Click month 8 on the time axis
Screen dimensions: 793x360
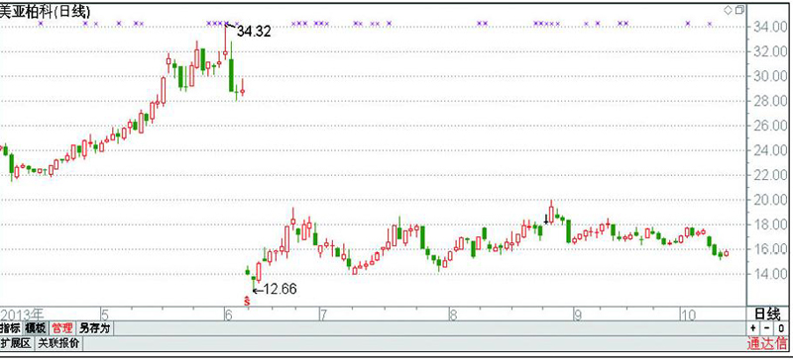(x=453, y=315)
